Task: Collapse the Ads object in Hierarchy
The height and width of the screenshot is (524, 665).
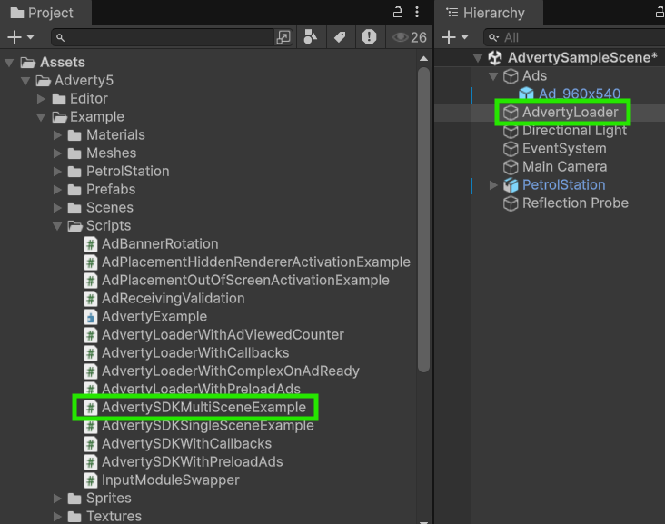Action: pyautogui.click(x=494, y=76)
